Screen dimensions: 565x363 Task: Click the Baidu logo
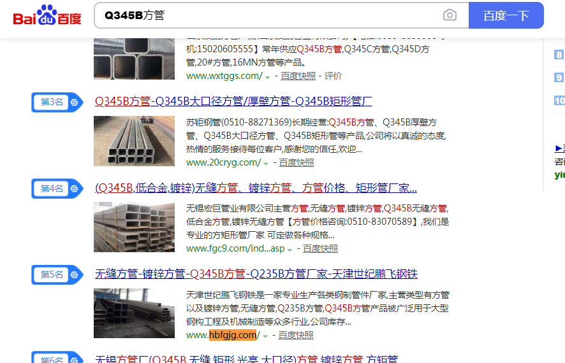[47, 15]
